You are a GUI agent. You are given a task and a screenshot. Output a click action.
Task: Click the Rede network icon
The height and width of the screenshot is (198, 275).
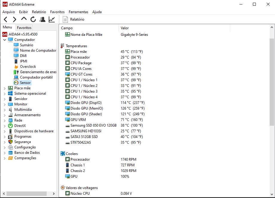tap(10, 120)
